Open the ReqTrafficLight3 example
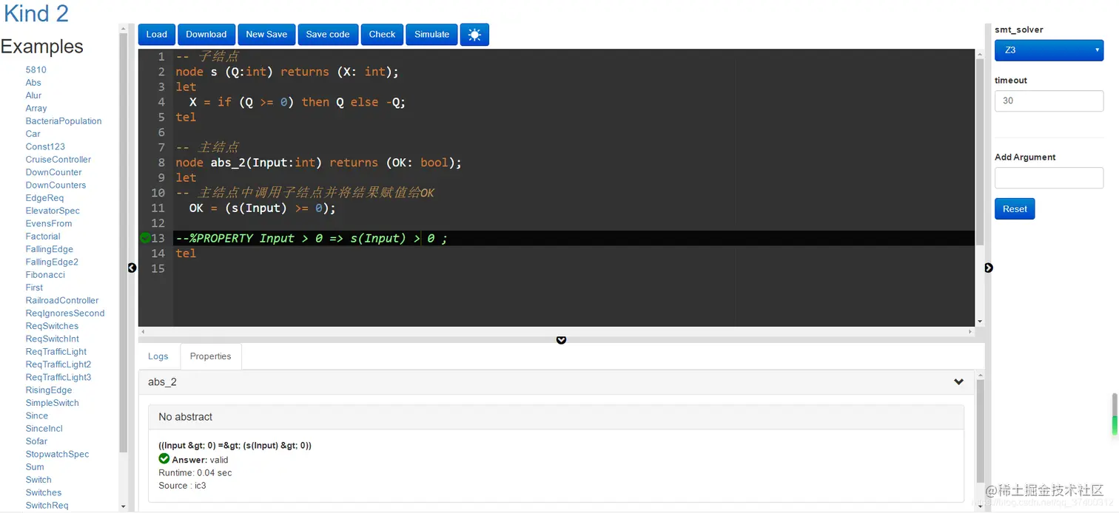 coord(58,378)
